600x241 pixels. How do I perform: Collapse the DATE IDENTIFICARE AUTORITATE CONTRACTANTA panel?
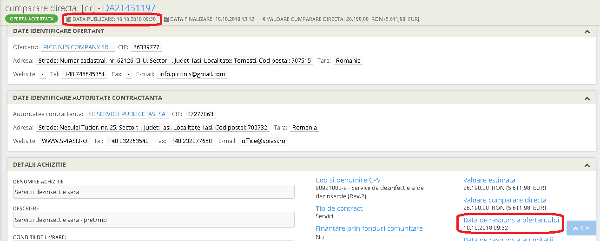coord(587,98)
